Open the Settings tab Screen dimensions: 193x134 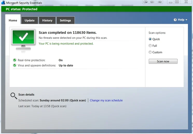coord(65,20)
